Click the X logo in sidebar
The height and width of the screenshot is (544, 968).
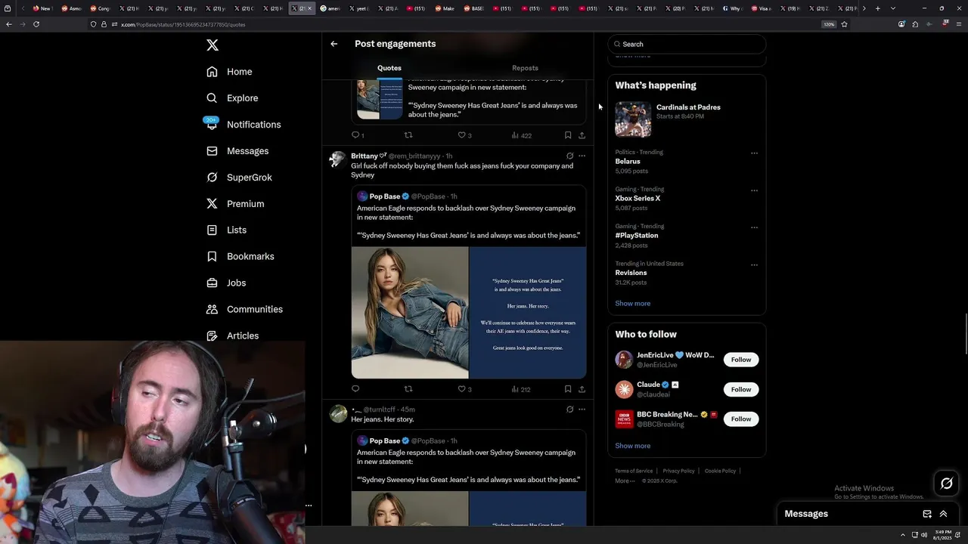pyautogui.click(x=213, y=45)
